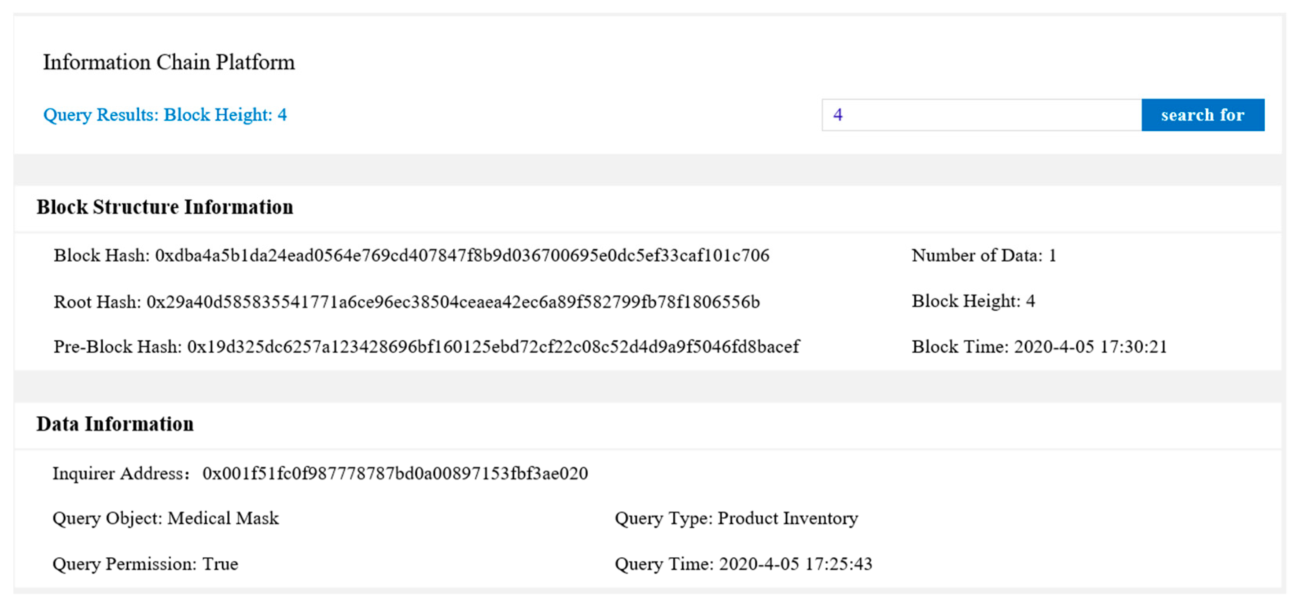
Task: Select the Data Information heading
Action: (115, 424)
